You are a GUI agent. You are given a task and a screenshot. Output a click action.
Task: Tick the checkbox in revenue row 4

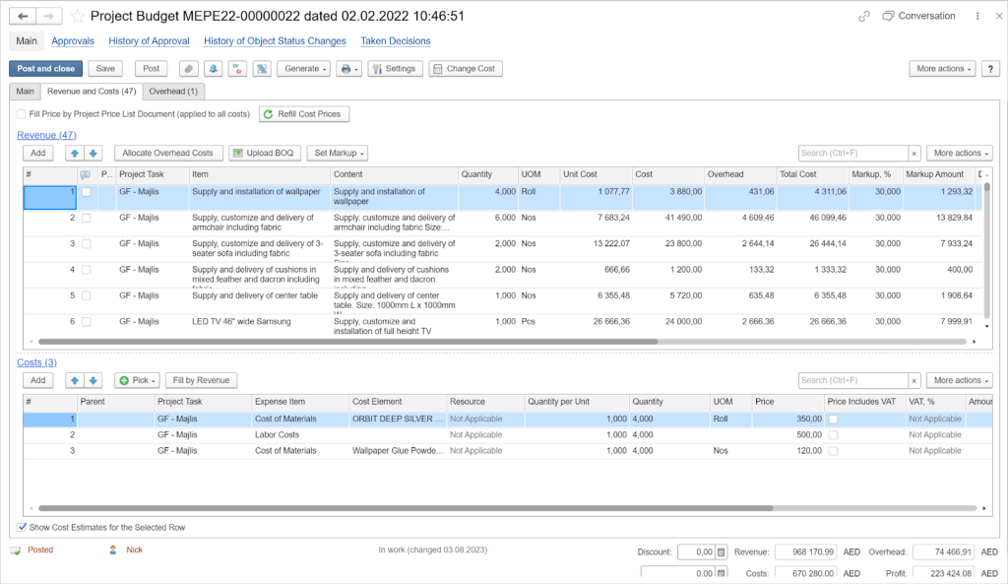pyautogui.click(x=87, y=270)
